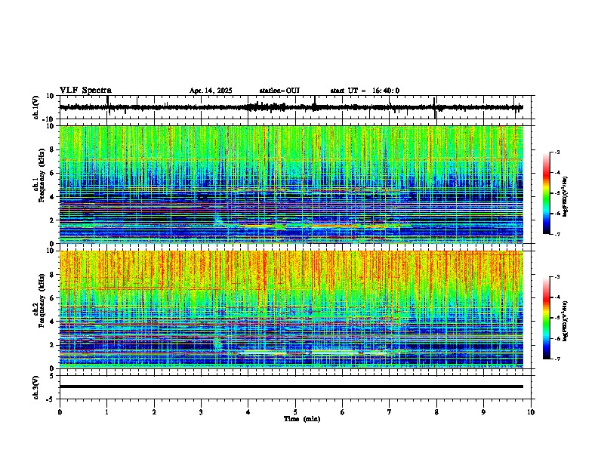The height and width of the screenshot is (462, 598).
Task: Click the time axis tick label "0"
Action: pos(60,412)
